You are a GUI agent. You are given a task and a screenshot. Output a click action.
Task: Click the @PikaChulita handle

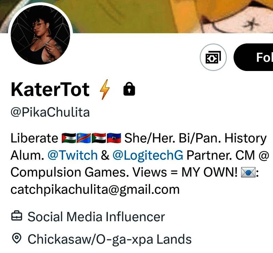[x=50, y=112]
